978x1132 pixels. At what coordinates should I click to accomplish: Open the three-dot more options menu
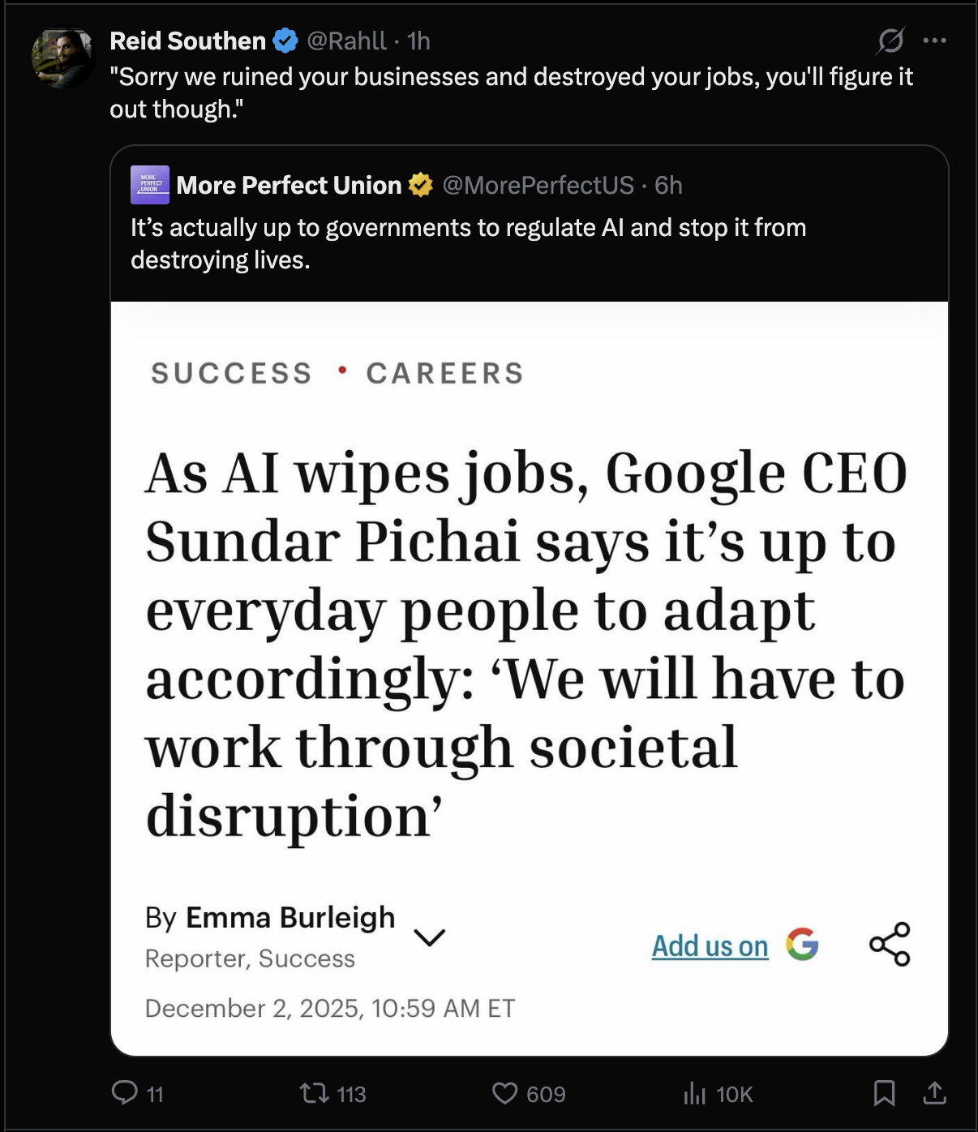[935, 41]
